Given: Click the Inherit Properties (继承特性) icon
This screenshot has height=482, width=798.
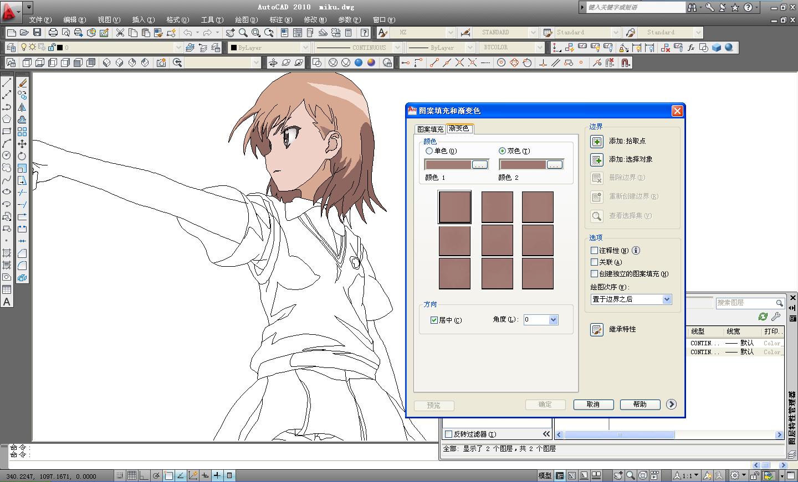Looking at the screenshot, I should point(597,330).
